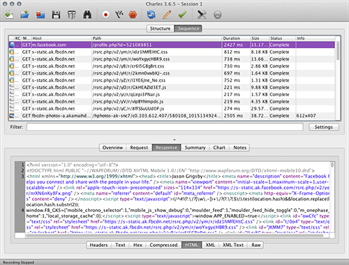The width and height of the screenshot is (349, 265).
Task: Focus the Filter input field
Action: (165, 127)
